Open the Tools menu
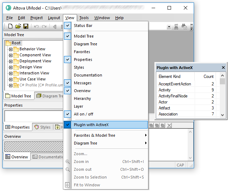Screen dimensions: 229x192 [84, 18]
